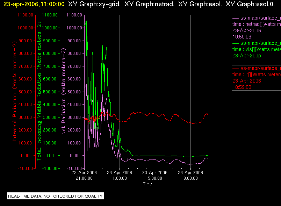The height and width of the screenshot is (206, 281).
Task: Click the magenta 0.00 axis tick label
Action: [74, 156]
